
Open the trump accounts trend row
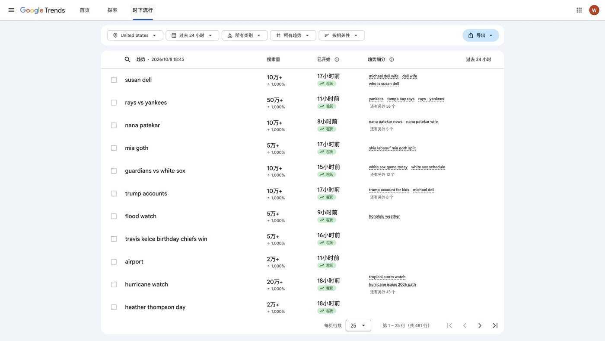point(146,193)
